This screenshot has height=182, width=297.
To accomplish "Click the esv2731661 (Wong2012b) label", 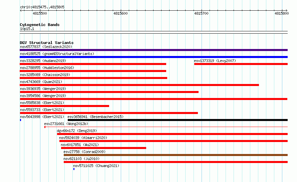I will 66,124.
